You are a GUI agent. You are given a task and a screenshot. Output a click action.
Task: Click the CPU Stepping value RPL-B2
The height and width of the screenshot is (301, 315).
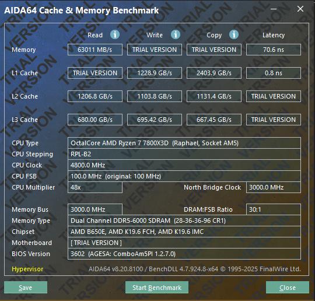[x=184, y=154]
